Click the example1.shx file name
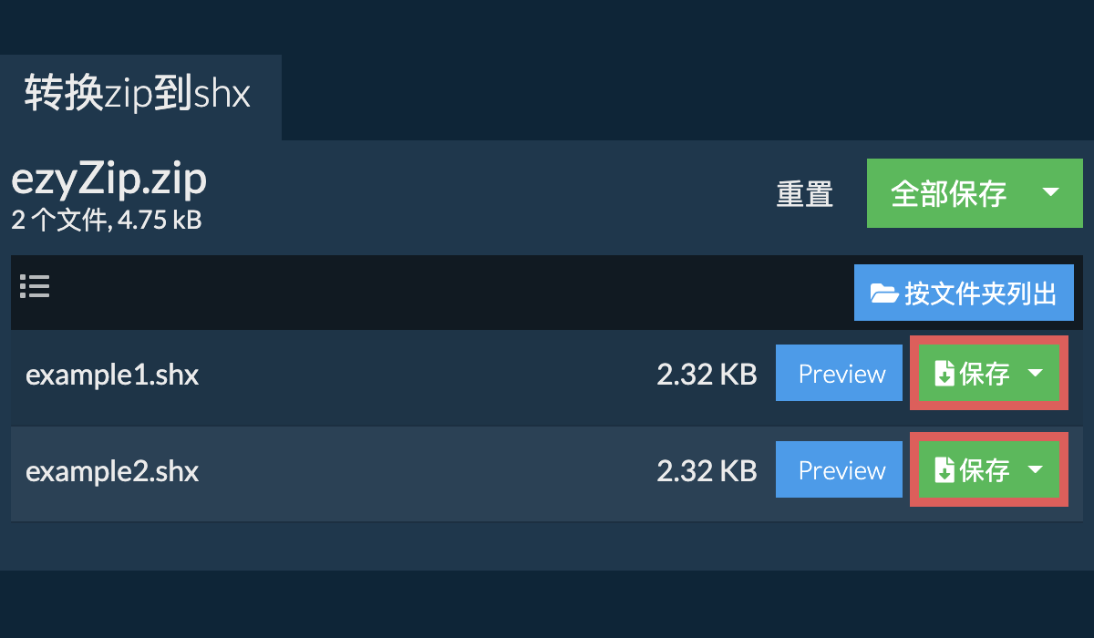The image size is (1094, 638). [112, 375]
